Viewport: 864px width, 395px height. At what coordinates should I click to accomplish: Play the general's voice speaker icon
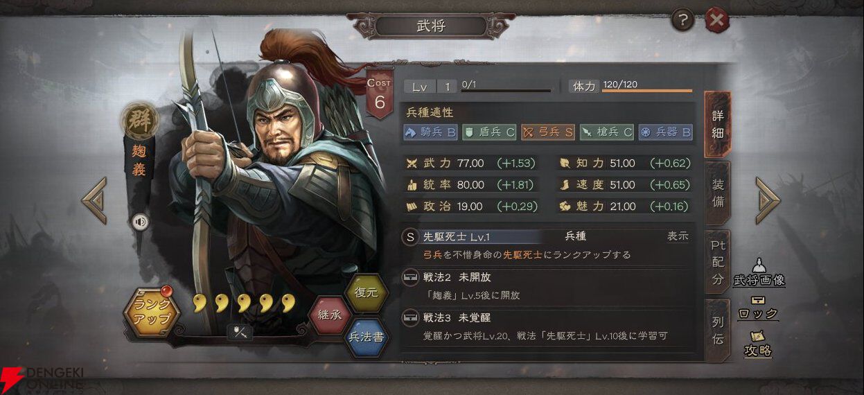140,222
